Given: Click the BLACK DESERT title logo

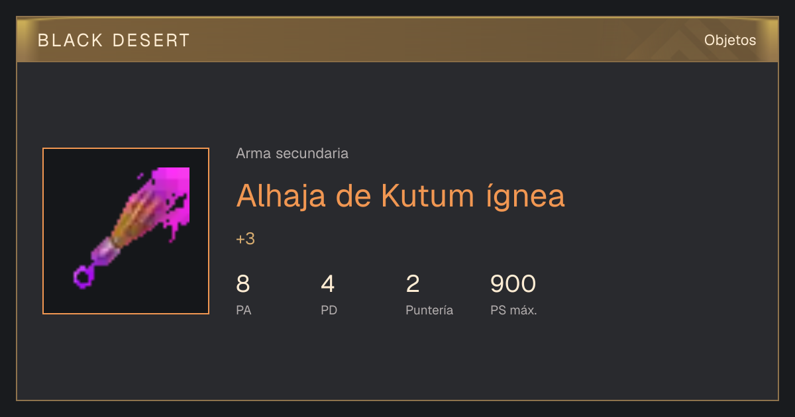Looking at the screenshot, I should 114,40.
